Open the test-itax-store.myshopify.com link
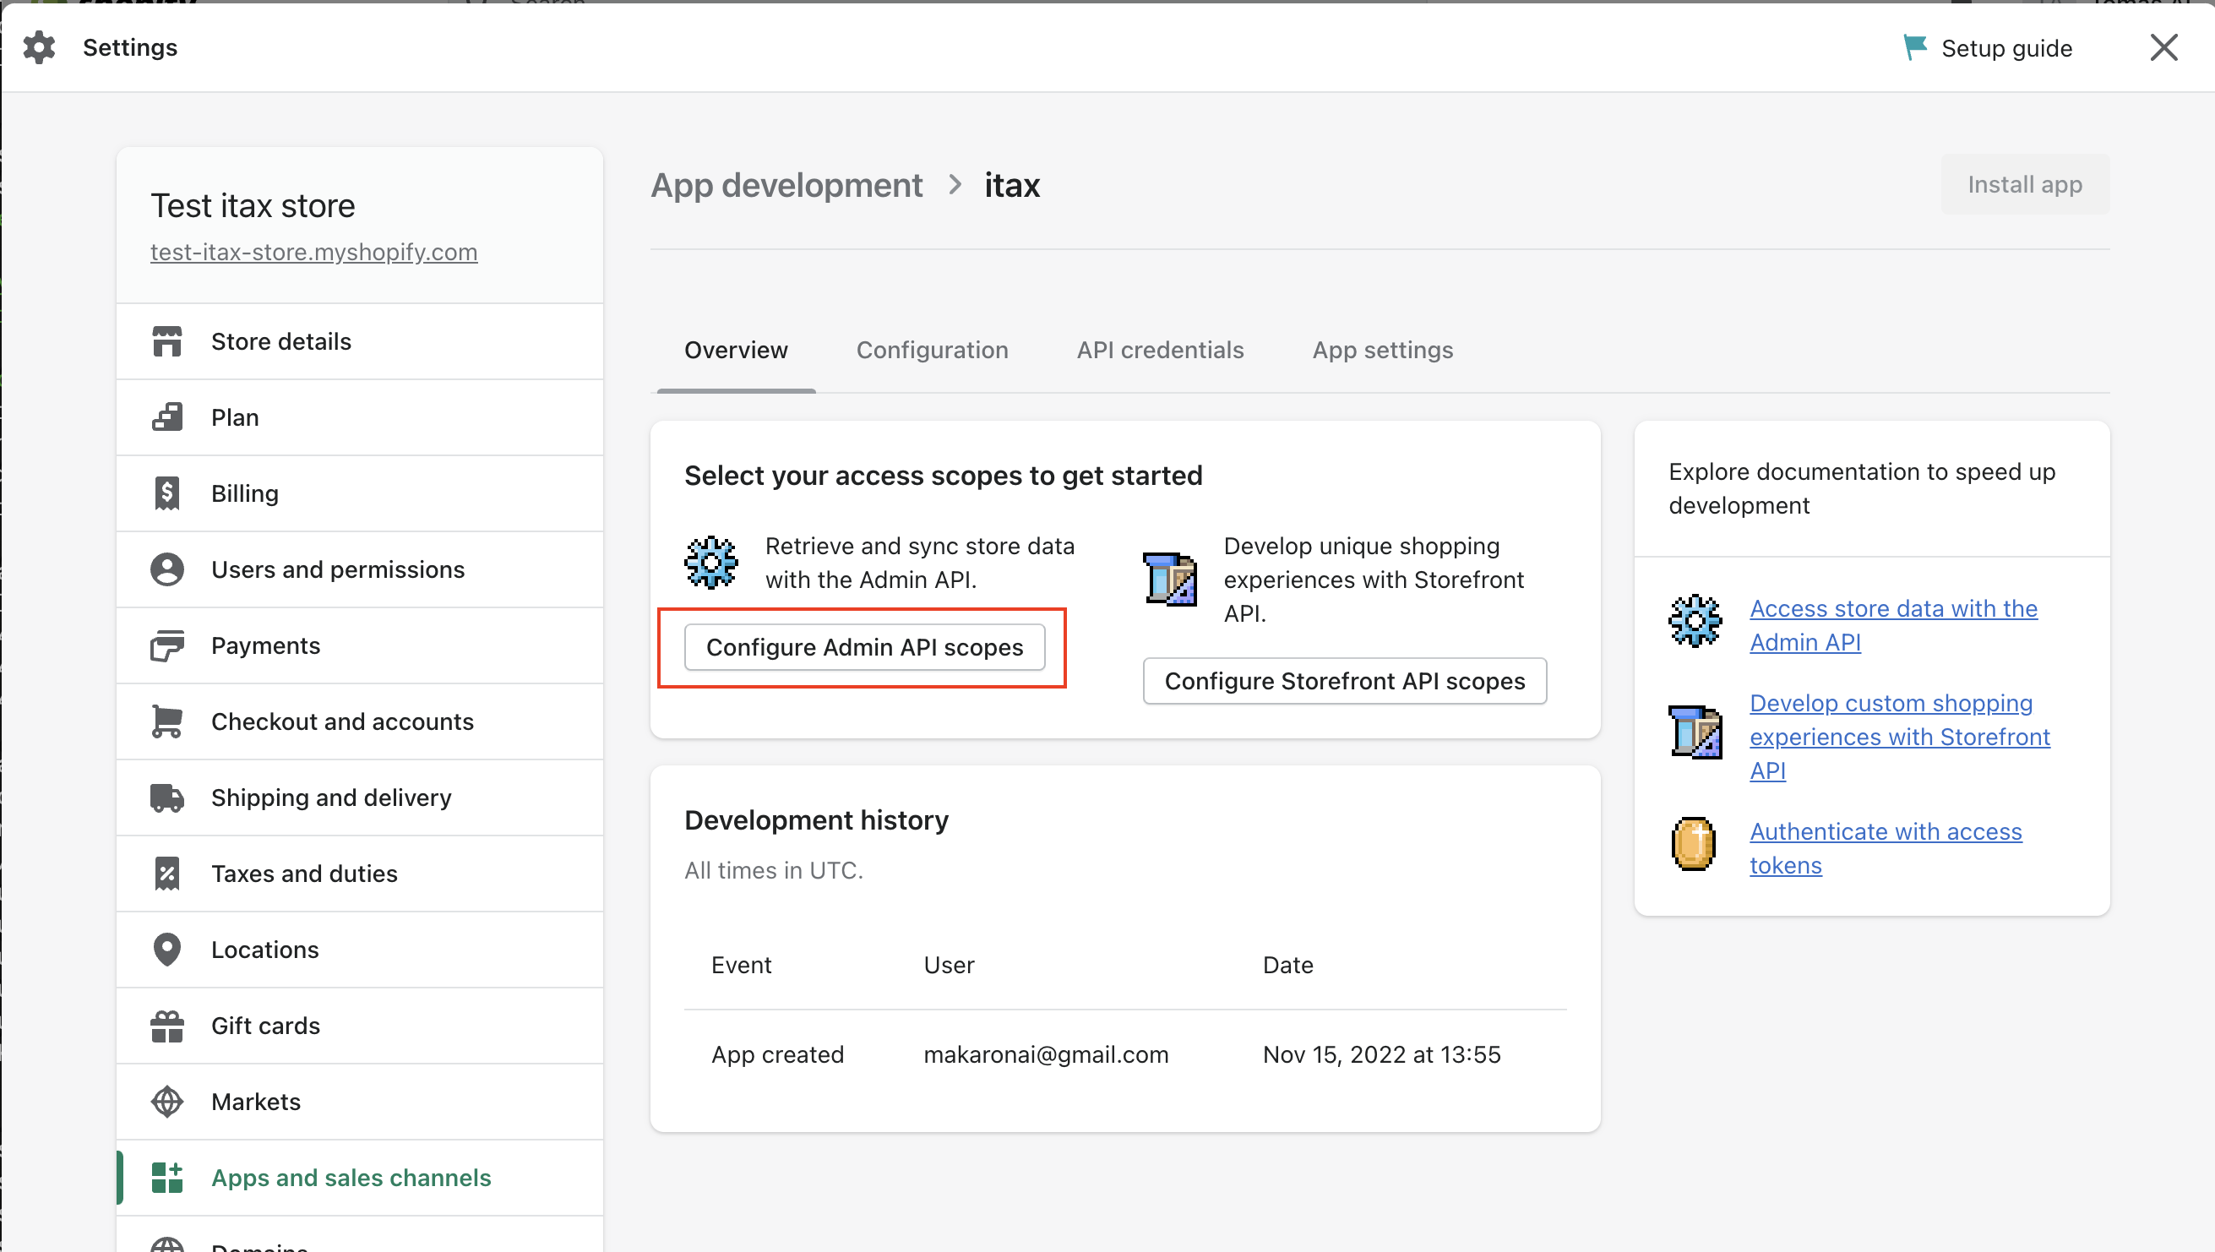Screen dimensions: 2215x1252 click(314, 252)
